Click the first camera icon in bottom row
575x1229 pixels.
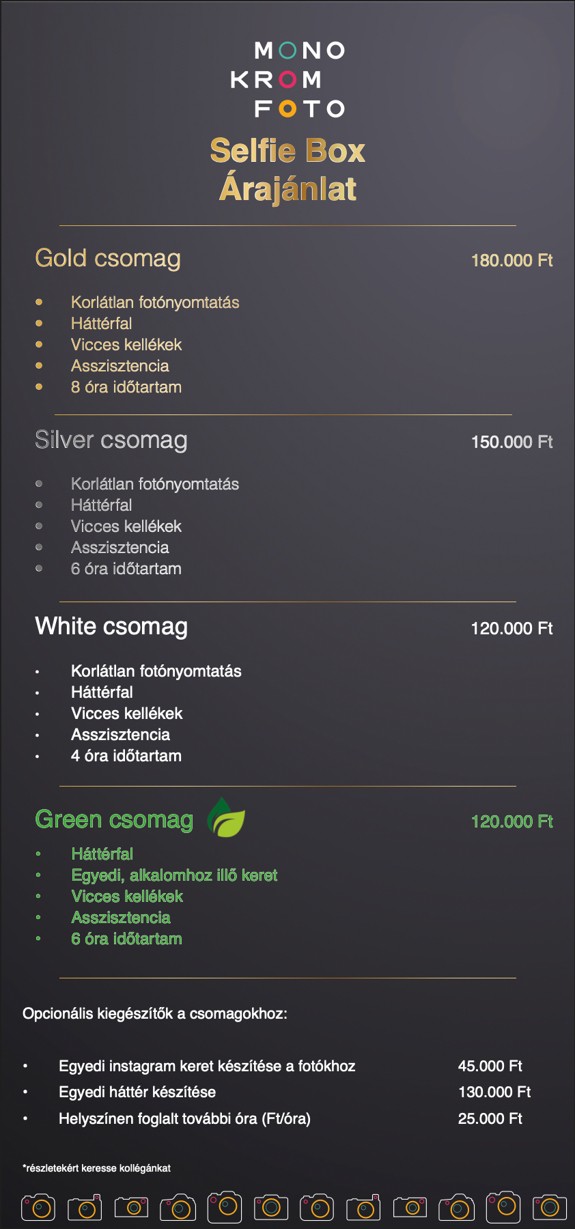point(38,1207)
